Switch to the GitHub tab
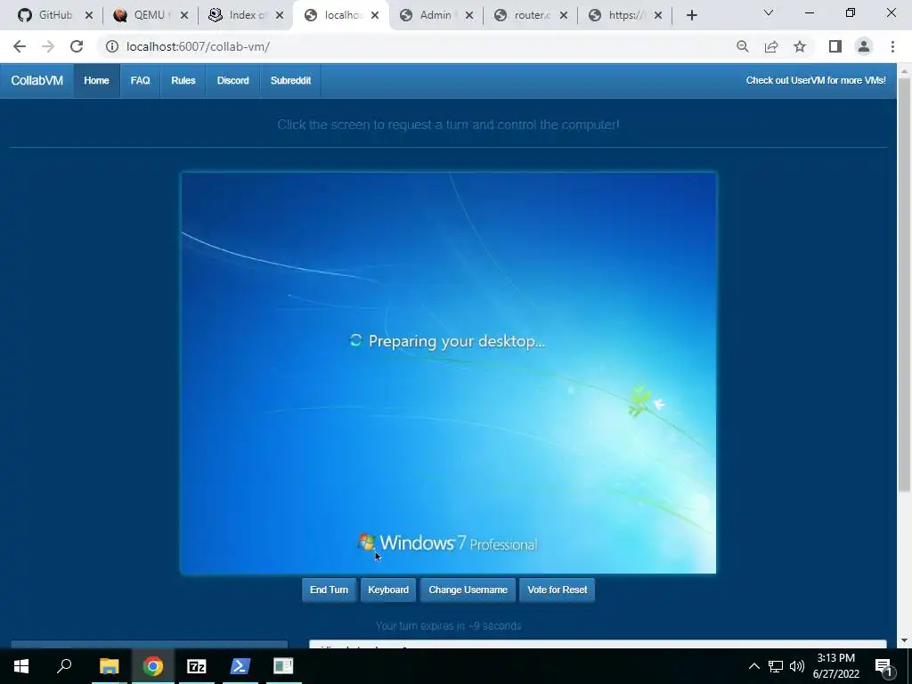The height and width of the screenshot is (684, 912). point(54,15)
